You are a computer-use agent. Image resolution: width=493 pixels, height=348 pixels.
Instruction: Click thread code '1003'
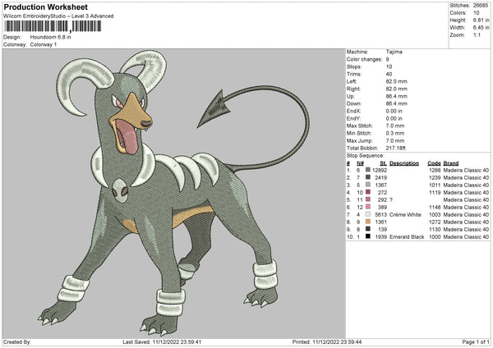tap(435, 214)
